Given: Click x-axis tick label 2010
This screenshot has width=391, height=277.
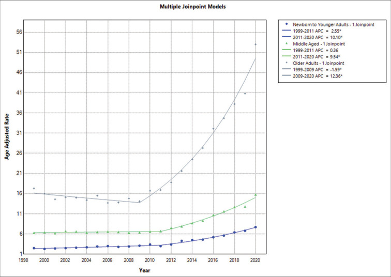Looking at the screenshot, I should click(150, 260).
